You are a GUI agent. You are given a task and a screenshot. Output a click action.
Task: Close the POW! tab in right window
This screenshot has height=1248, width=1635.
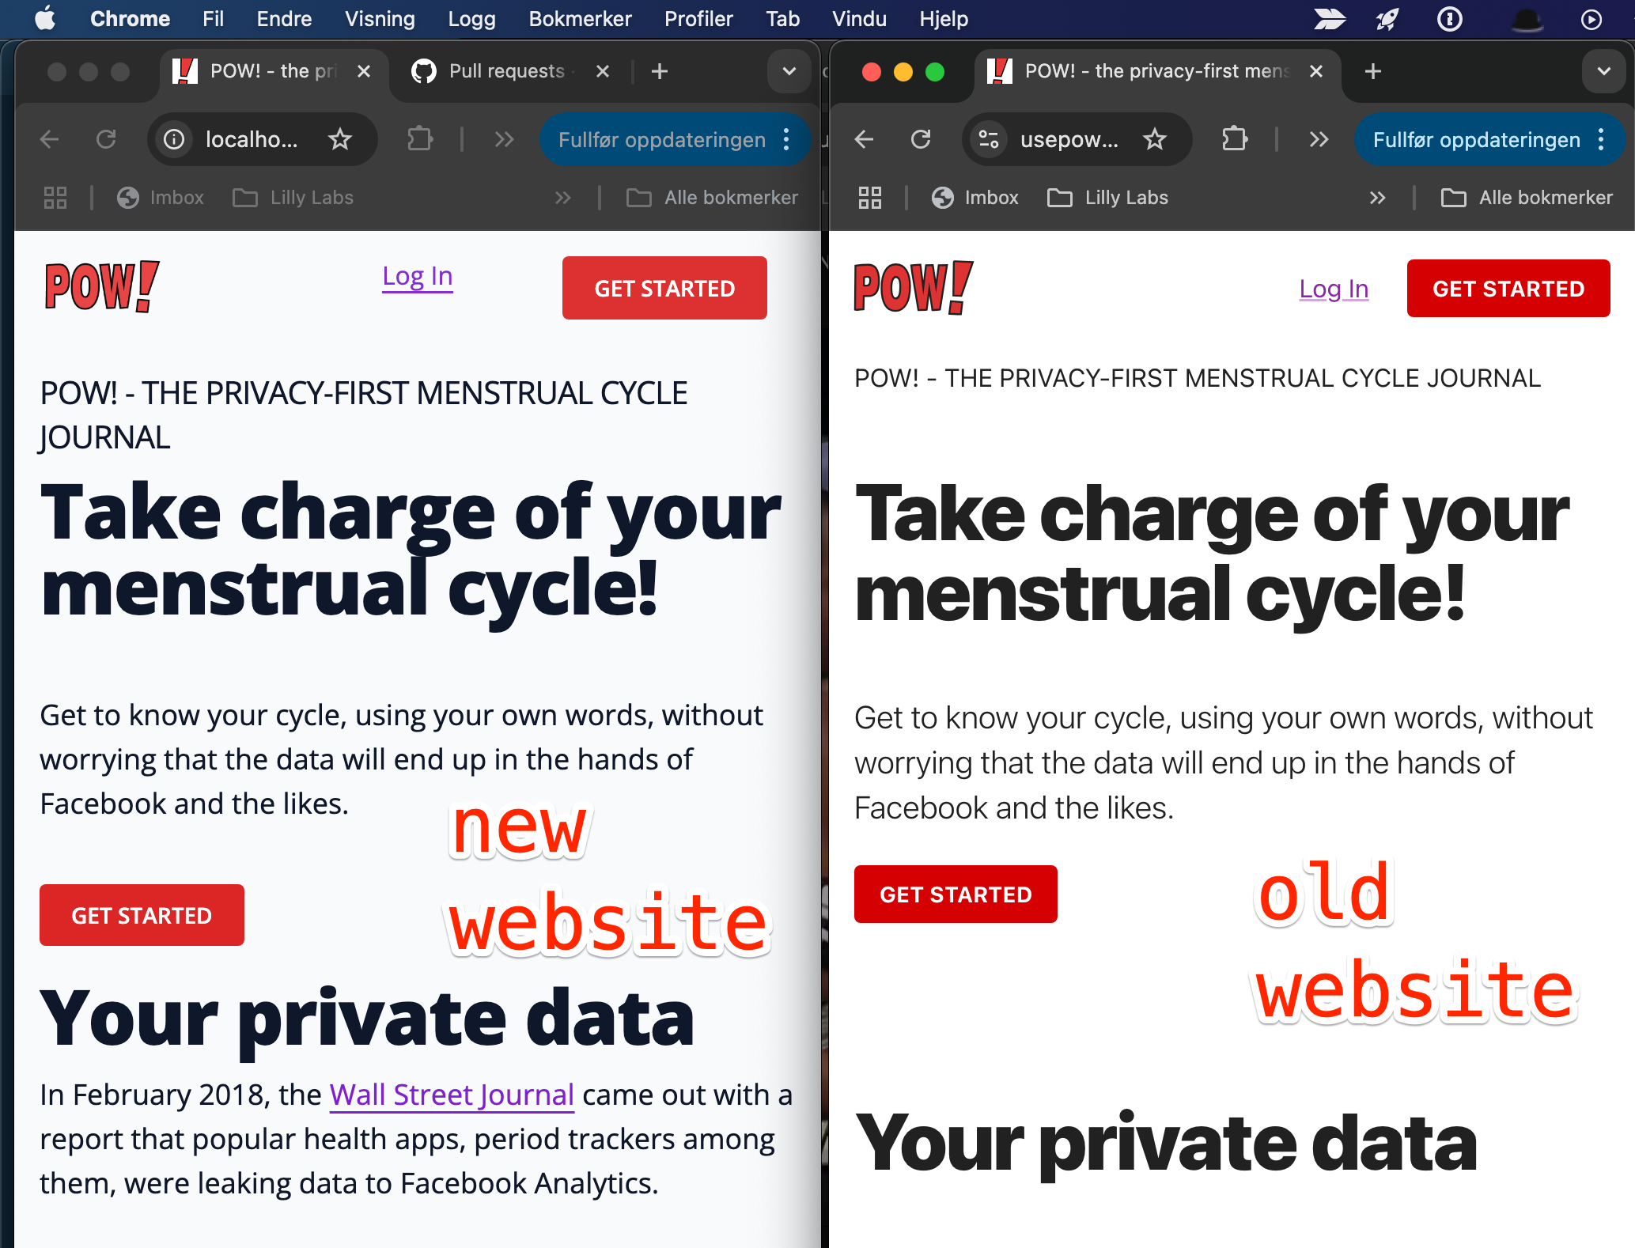pyautogui.click(x=1316, y=71)
